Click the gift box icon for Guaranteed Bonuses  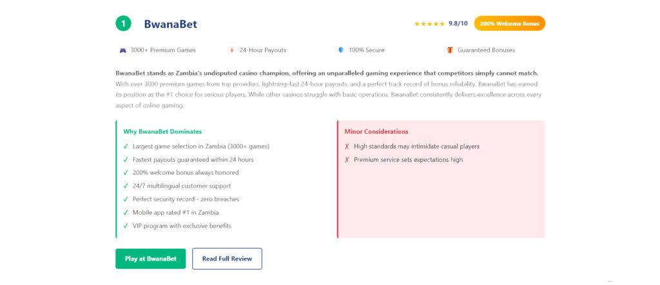(x=450, y=50)
